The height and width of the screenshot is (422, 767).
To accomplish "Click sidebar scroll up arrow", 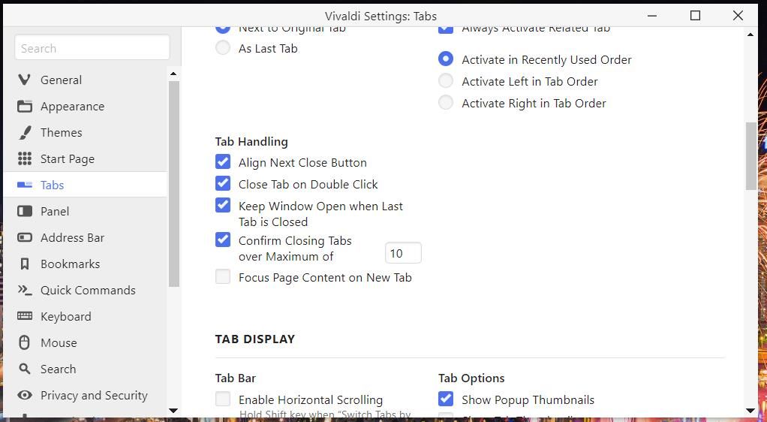I will [x=173, y=74].
